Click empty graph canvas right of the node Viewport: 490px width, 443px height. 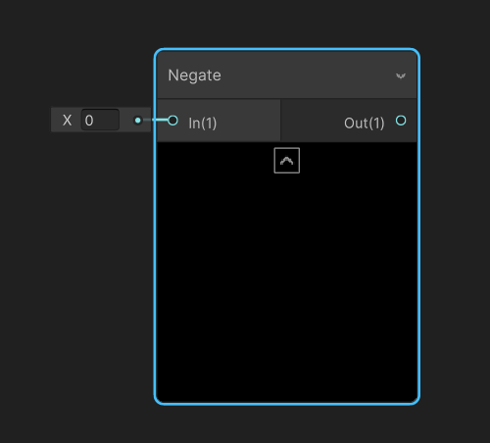tap(454, 228)
